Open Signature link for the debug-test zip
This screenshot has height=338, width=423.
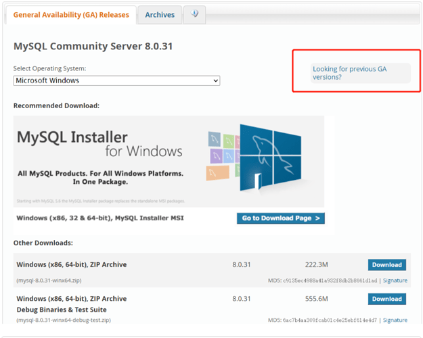coord(395,320)
